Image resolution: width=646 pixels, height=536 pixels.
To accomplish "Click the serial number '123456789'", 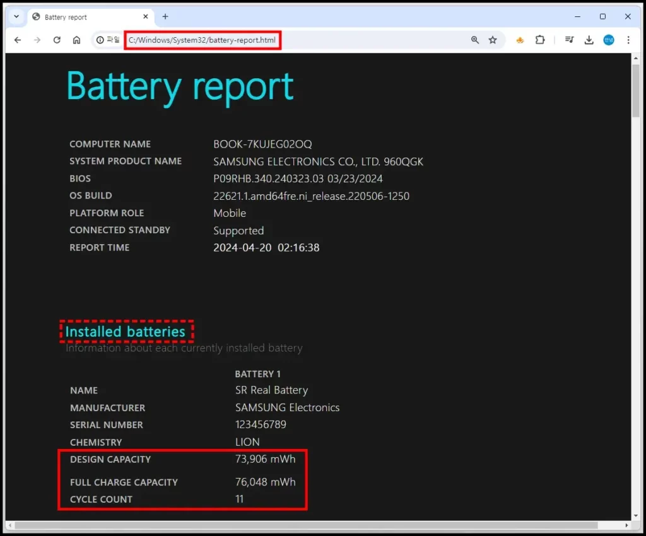I will point(261,424).
